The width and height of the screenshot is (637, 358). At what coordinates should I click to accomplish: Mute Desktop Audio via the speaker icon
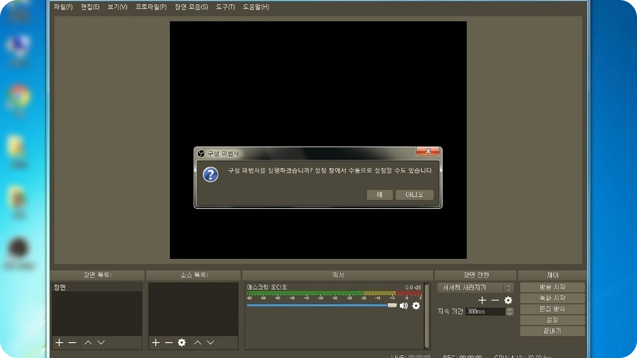click(x=404, y=306)
